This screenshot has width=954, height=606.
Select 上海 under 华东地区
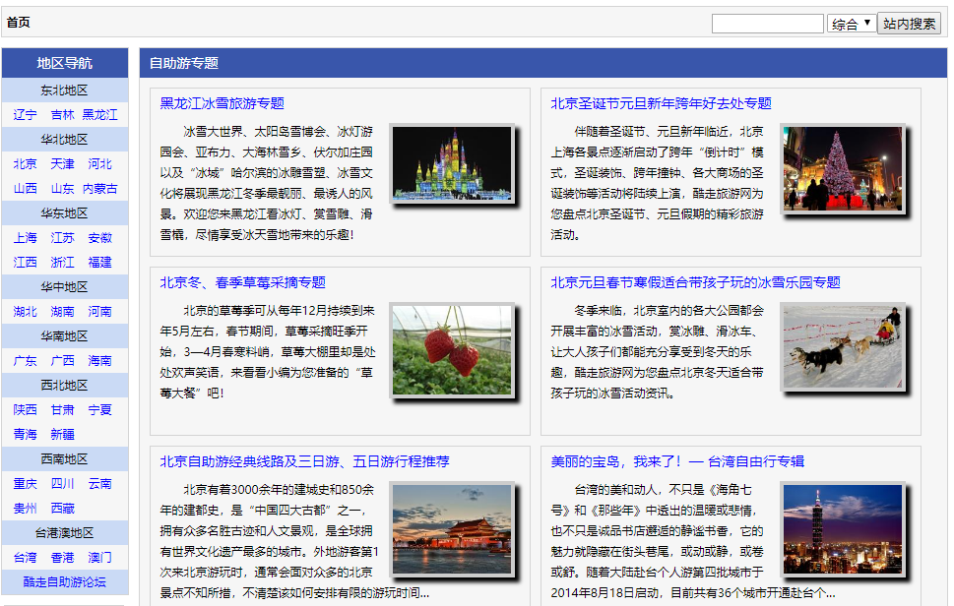(26, 238)
